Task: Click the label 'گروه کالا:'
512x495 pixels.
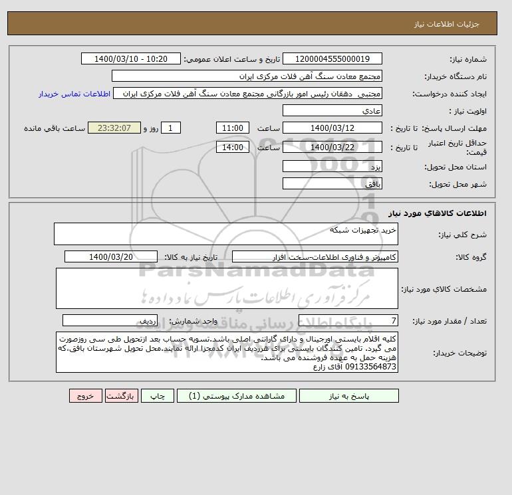Action: (x=471, y=257)
